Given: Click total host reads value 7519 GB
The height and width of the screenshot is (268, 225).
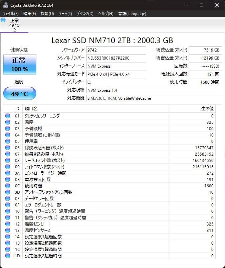Looking at the screenshot, I should tap(205, 50).
